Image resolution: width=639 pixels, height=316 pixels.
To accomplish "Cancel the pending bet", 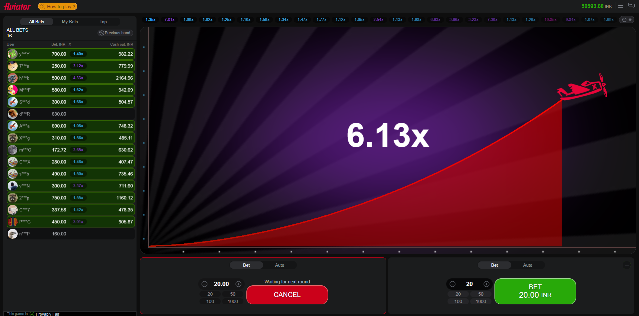I will [x=287, y=295].
